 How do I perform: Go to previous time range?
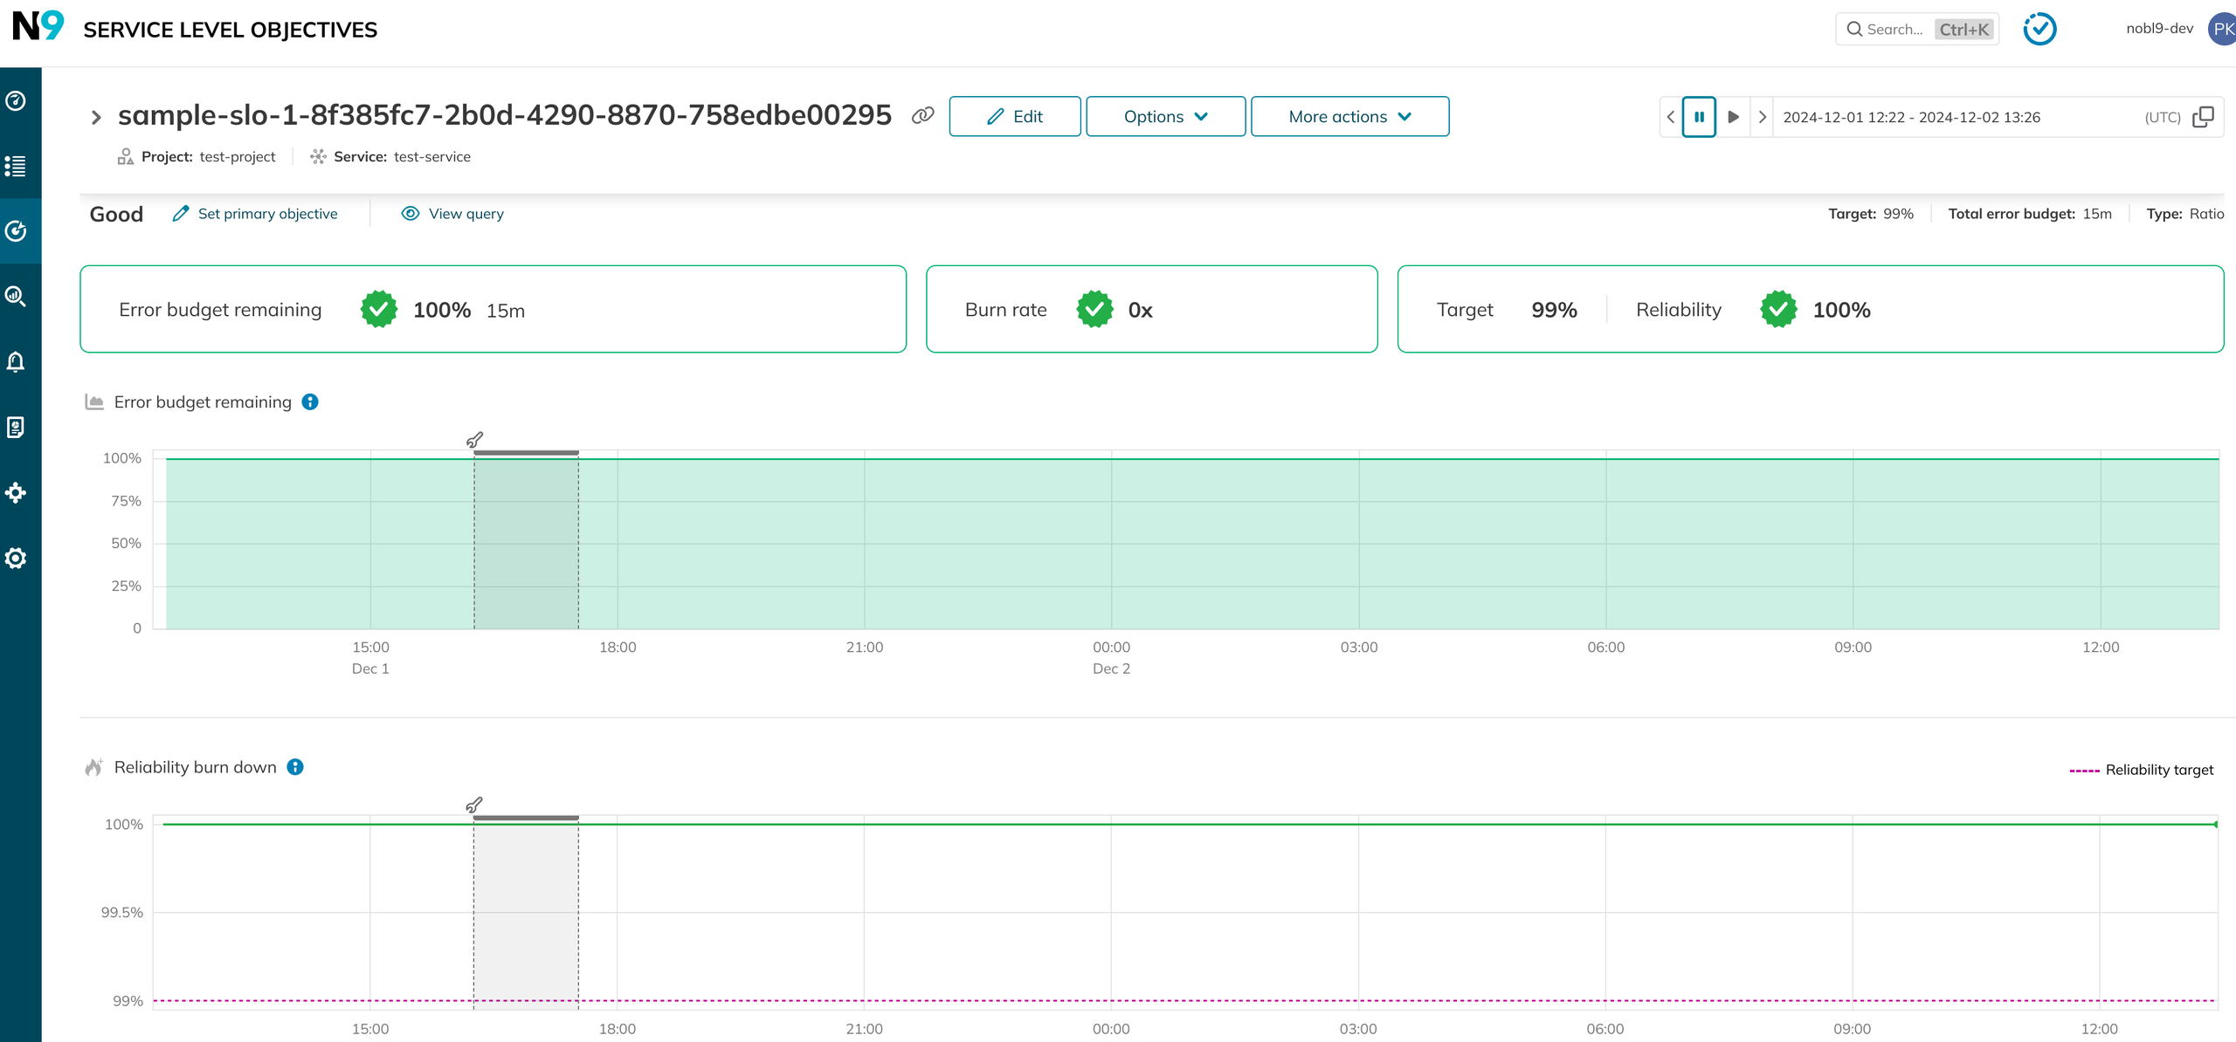[1670, 117]
